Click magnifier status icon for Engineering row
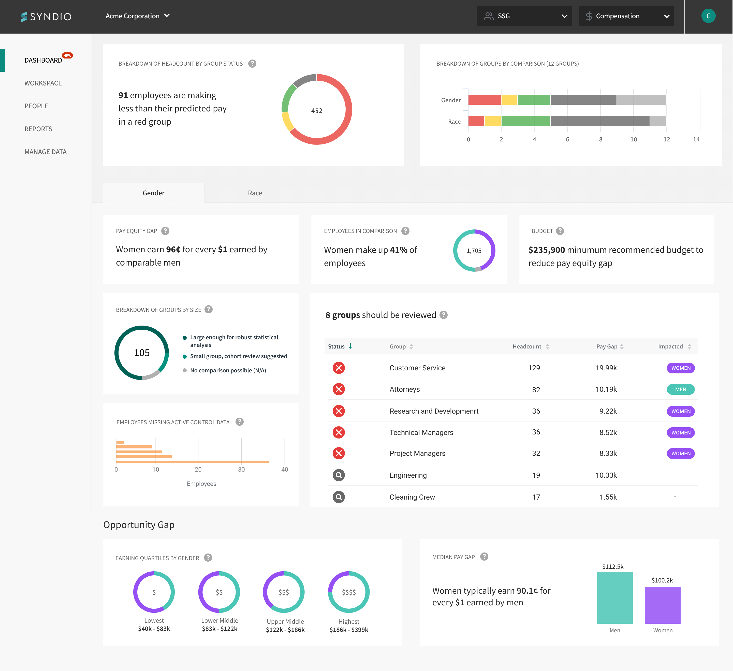This screenshot has height=671, width=733. (339, 475)
